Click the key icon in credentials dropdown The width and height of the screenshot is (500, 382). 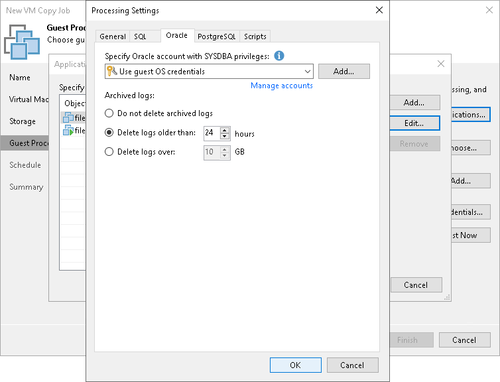[111, 71]
